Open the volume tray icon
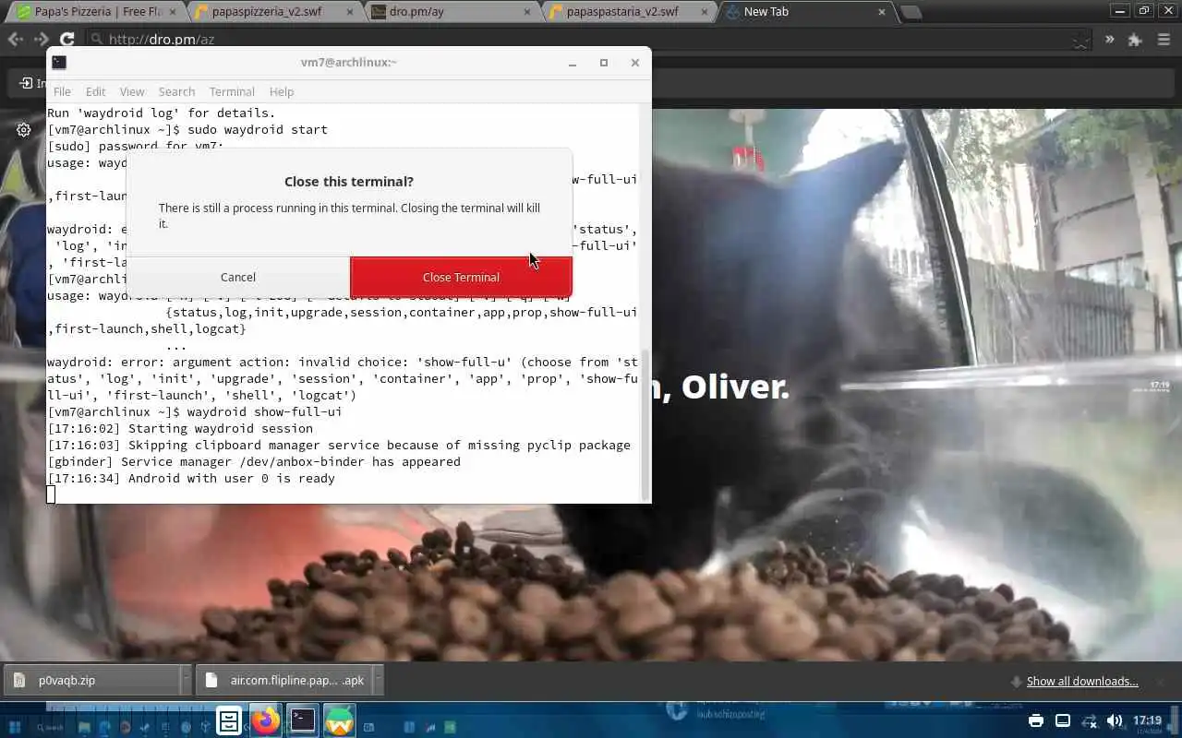 [x=1115, y=720]
